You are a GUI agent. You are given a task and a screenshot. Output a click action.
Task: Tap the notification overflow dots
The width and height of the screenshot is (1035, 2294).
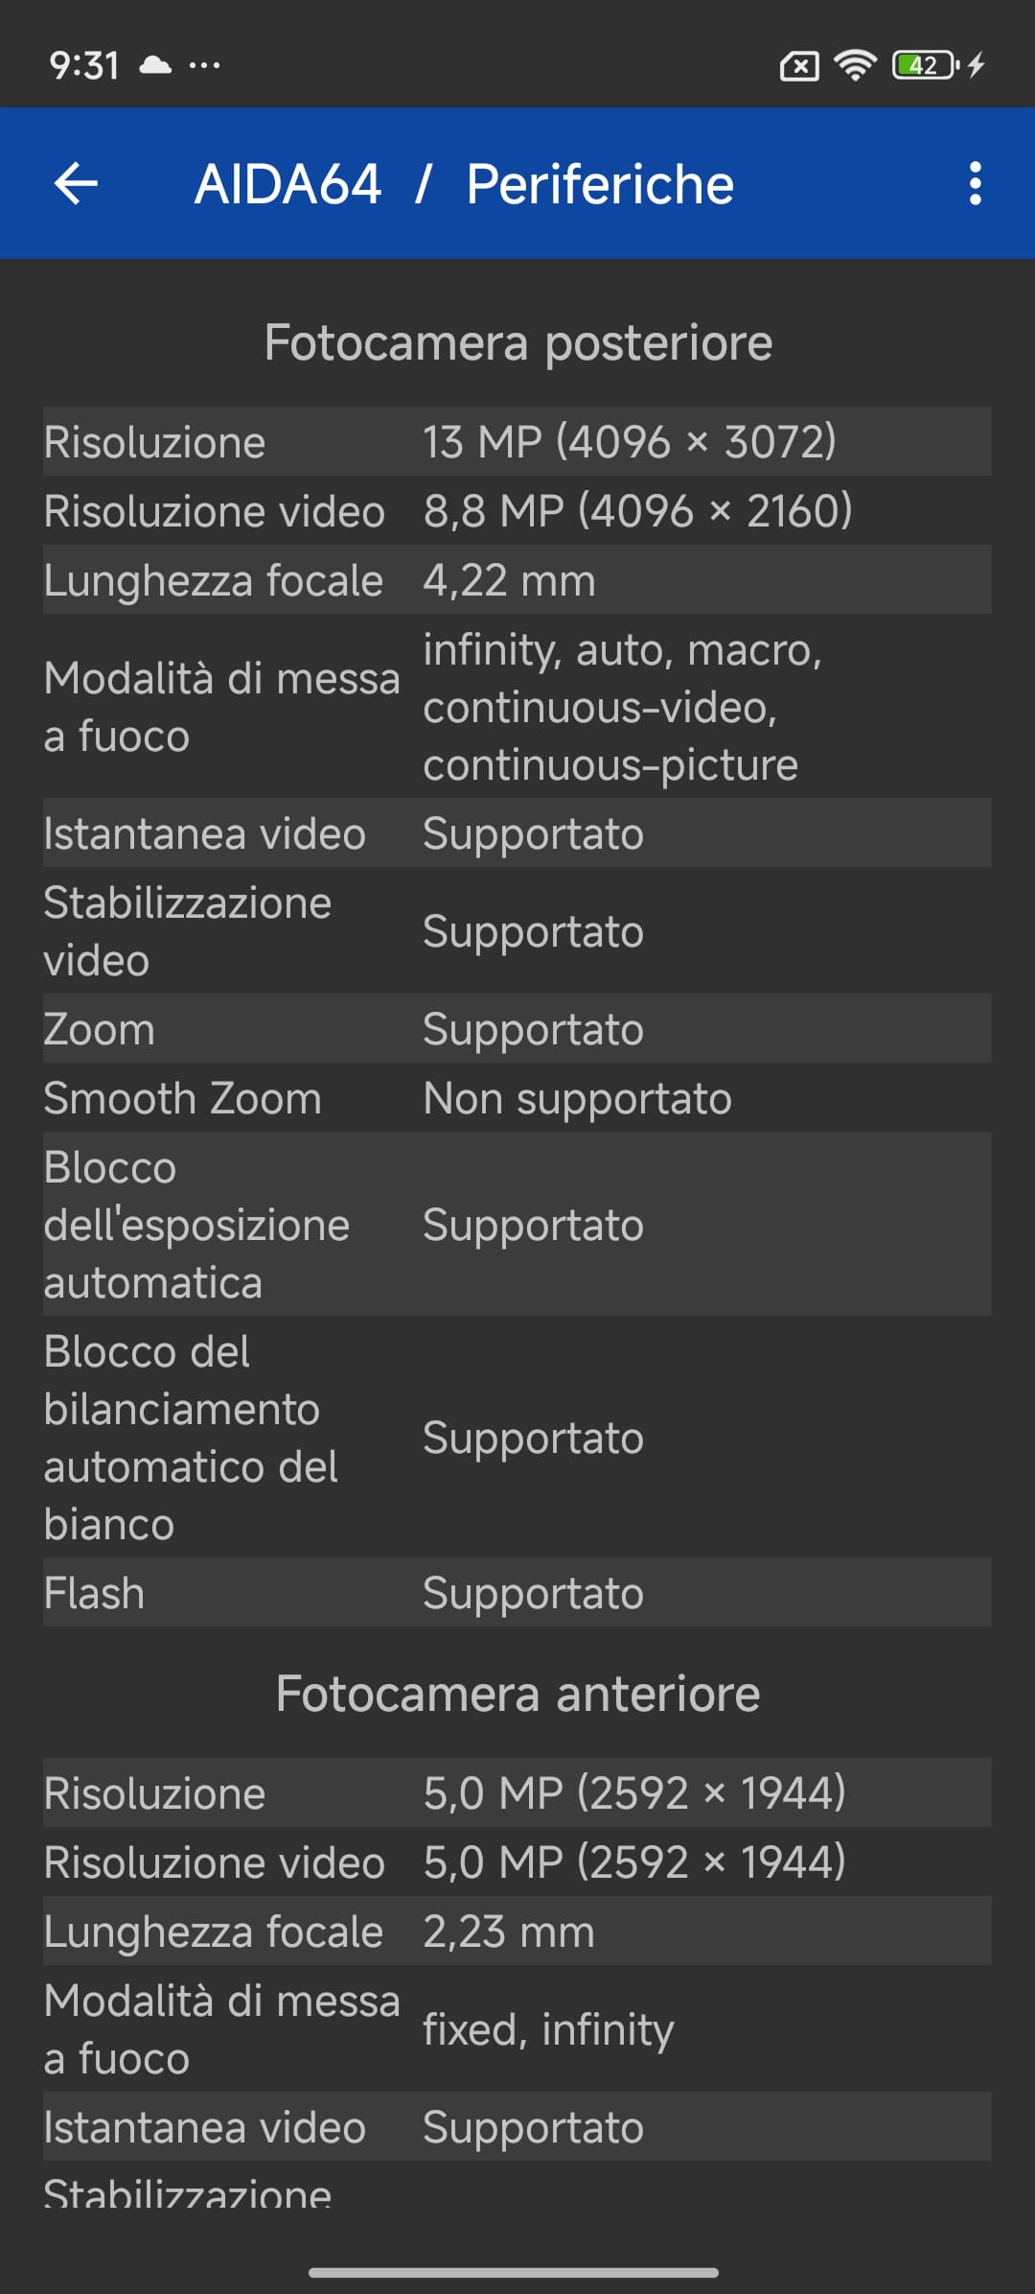(204, 65)
